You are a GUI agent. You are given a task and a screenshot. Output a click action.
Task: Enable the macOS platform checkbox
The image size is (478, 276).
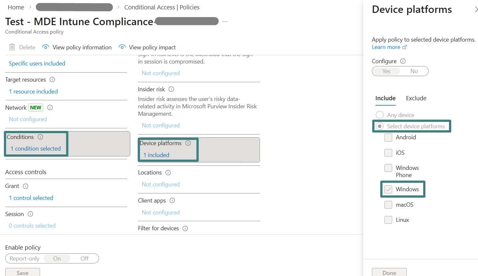pyautogui.click(x=388, y=205)
